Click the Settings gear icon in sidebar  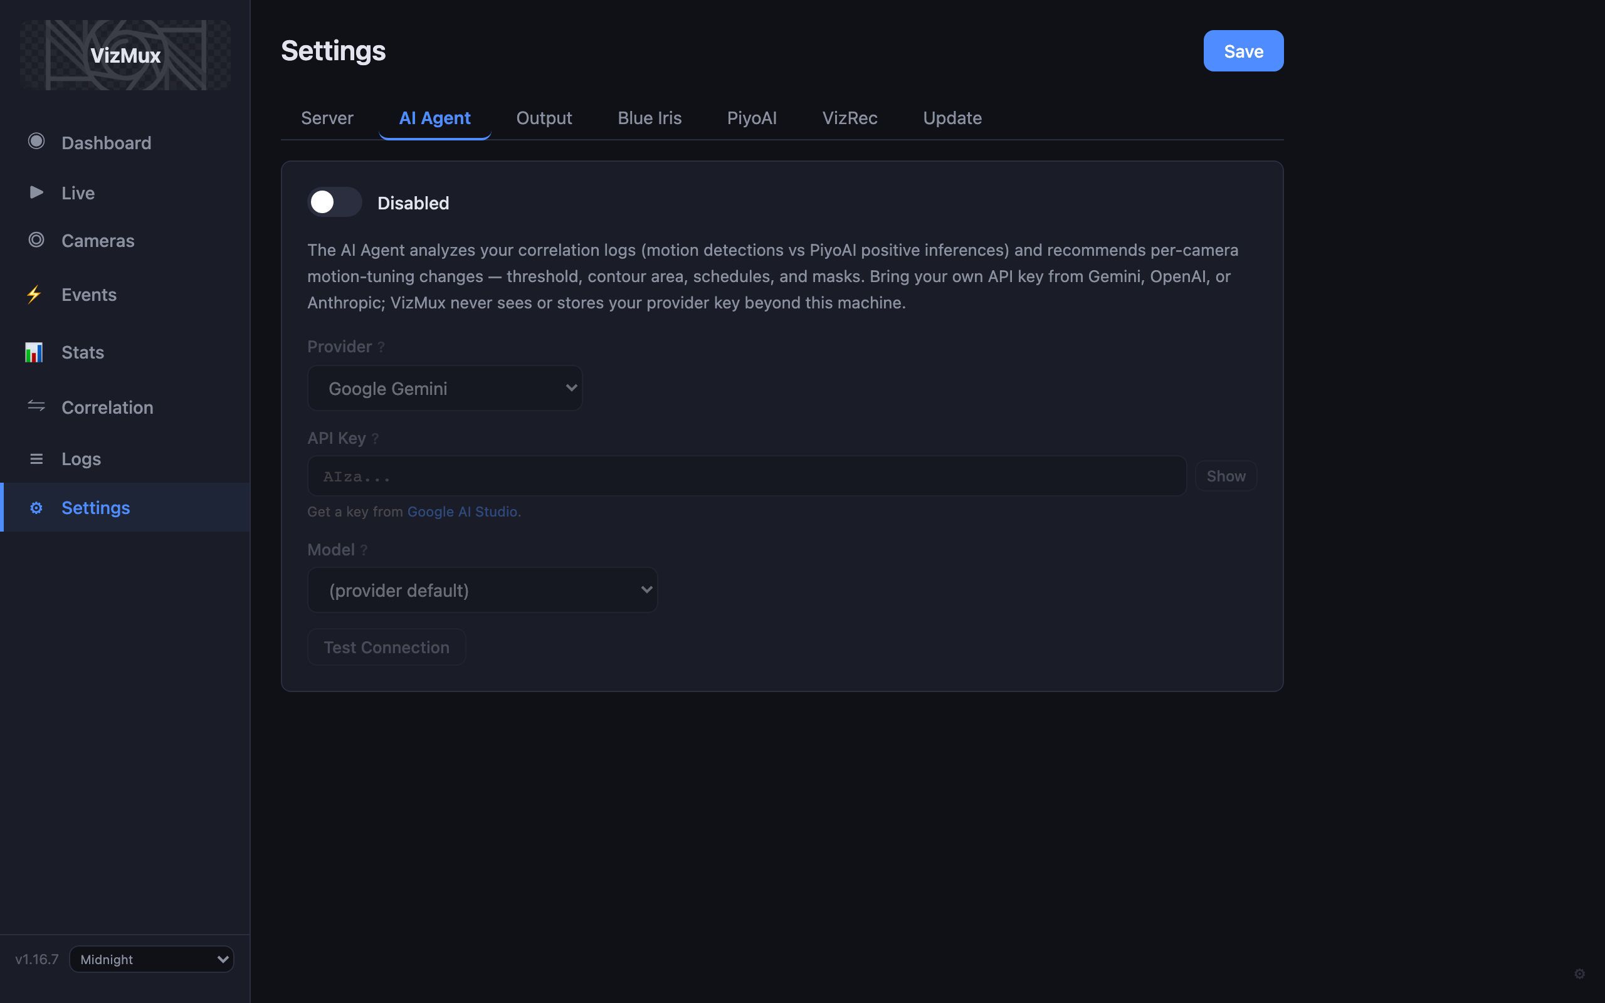coord(36,508)
